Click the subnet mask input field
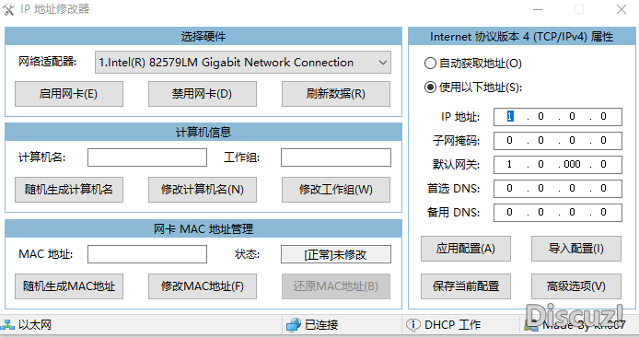Screen dimensions: 639x338 557,141
